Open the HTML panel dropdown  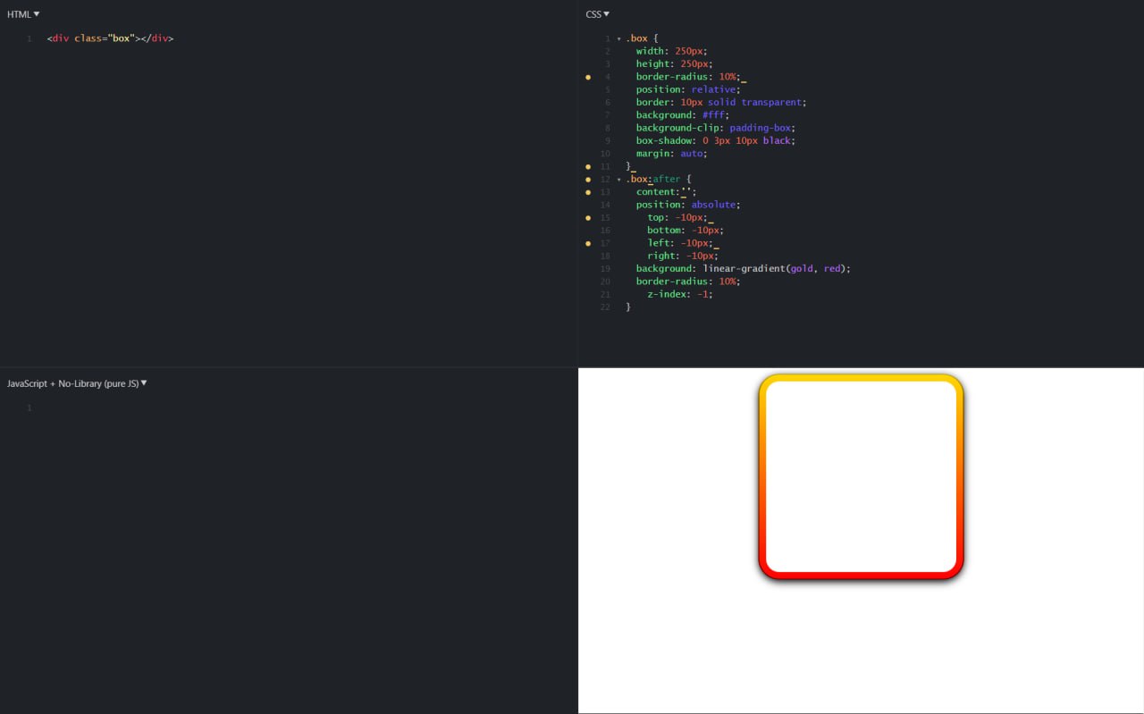coord(23,14)
